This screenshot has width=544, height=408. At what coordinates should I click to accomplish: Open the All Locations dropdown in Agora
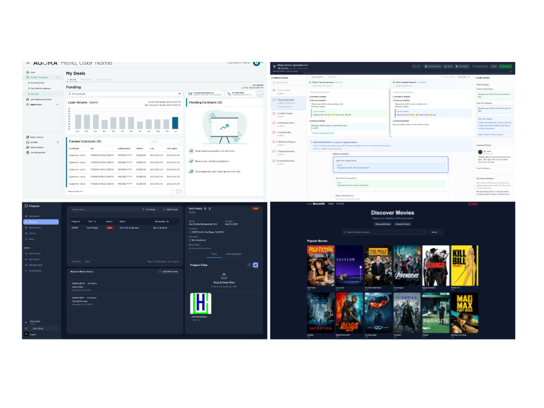click(x=125, y=94)
